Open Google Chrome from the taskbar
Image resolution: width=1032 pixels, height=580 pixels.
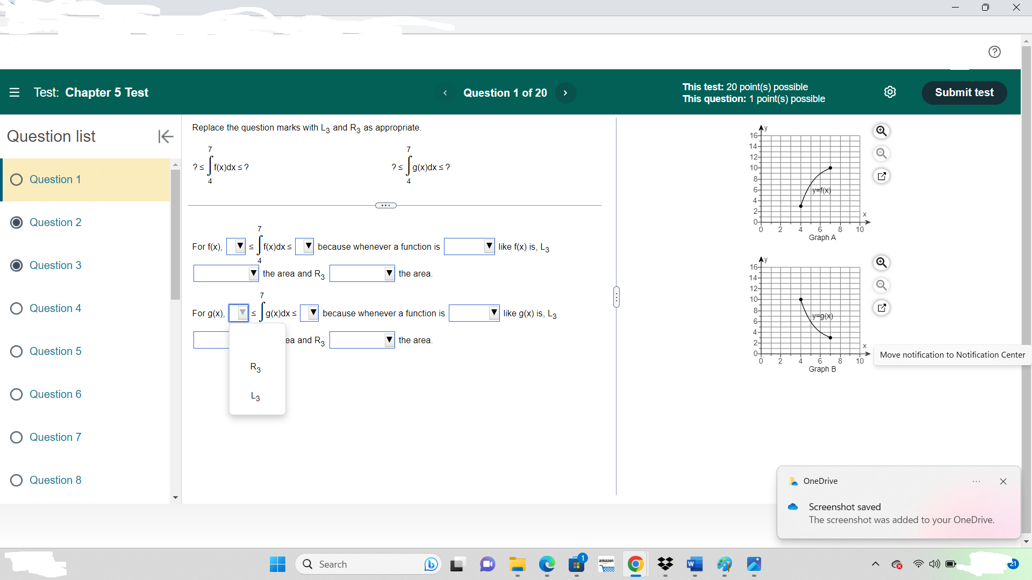click(x=635, y=565)
